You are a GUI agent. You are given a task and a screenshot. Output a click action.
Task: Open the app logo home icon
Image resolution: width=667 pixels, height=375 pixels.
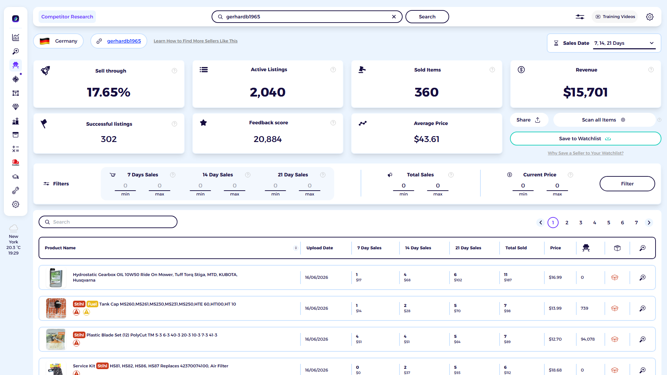coord(16,19)
